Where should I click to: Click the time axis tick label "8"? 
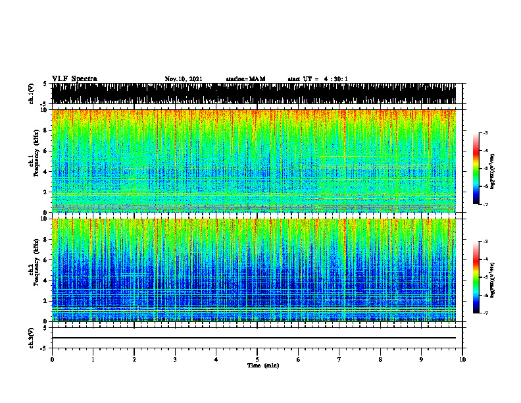[x=380, y=360]
